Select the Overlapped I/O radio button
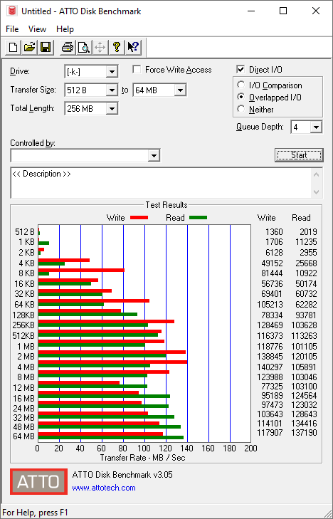Image resolution: width=333 pixels, height=519 pixels. click(x=240, y=98)
